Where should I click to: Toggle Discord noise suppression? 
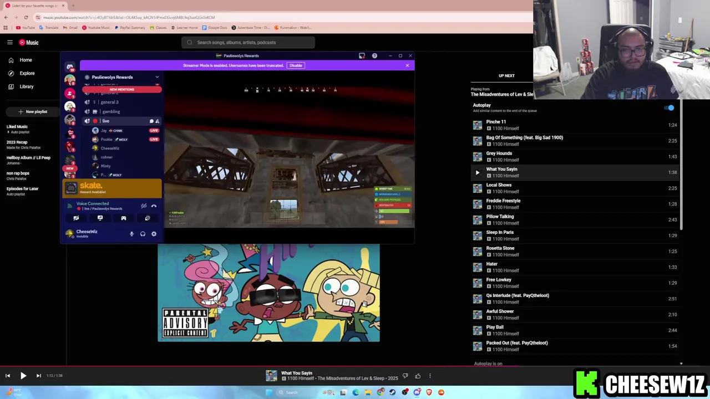tap(144, 206)
